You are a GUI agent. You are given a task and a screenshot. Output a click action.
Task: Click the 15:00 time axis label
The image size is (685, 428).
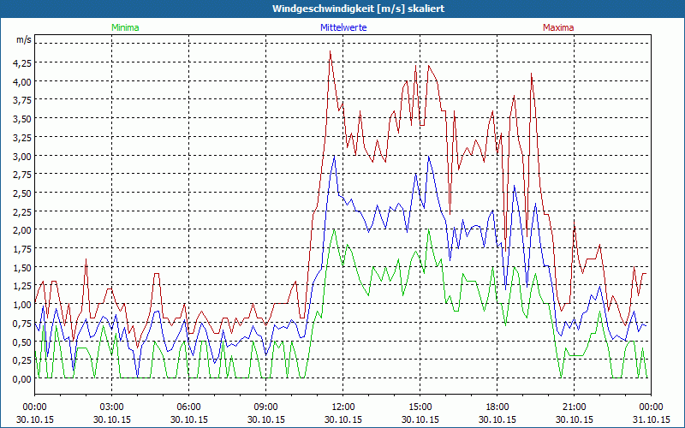point(420,407)
